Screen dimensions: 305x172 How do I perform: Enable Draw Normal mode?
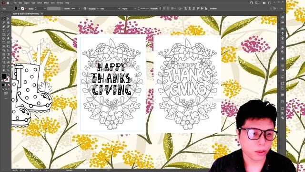coord(3,89)
